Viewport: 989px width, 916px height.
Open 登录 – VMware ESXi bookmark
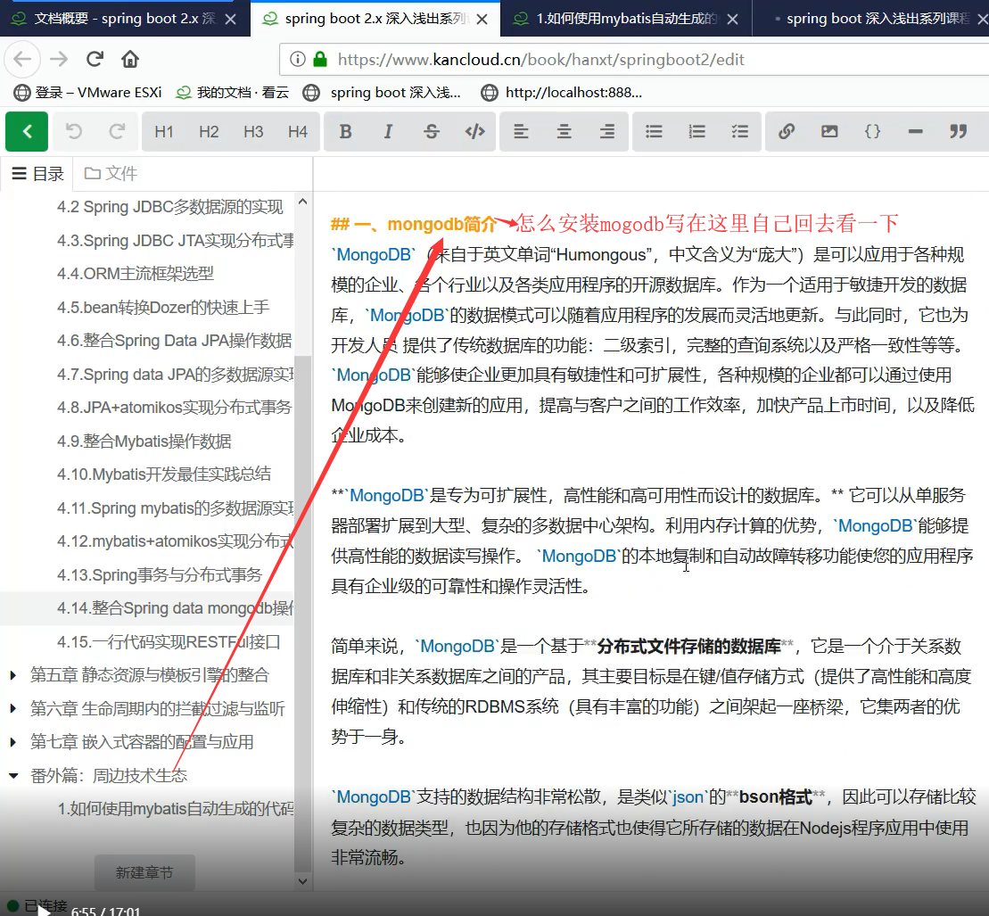tap(87, 93)
